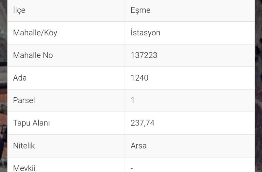The width and height of the screenshot is (262, 172).
Task: Select the Parsel value 1
Action: coord(133,101)
